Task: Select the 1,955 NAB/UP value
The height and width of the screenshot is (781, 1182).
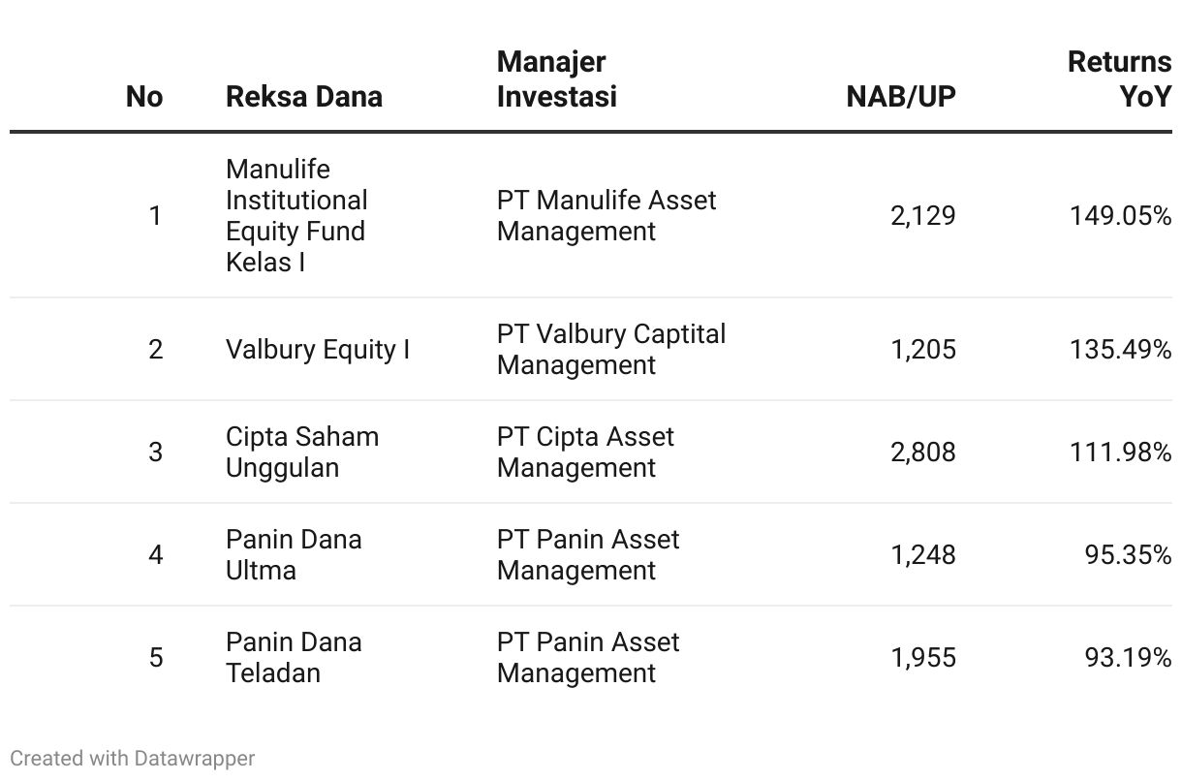Action: [923, 657]
